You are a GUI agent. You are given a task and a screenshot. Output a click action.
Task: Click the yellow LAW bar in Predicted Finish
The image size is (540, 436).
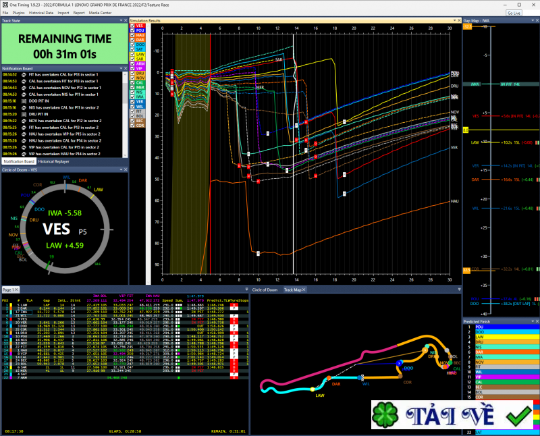pos(507,337)
